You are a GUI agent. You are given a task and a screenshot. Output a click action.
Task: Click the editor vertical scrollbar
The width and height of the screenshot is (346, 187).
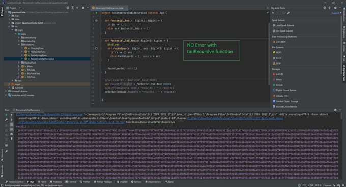coord(269,53)
